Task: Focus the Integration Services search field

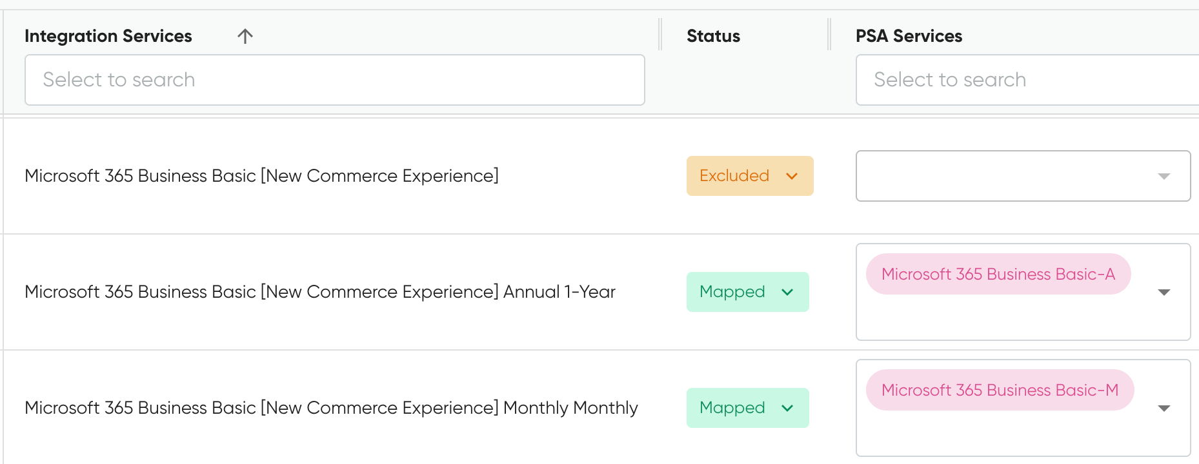Action: point(334,80)
